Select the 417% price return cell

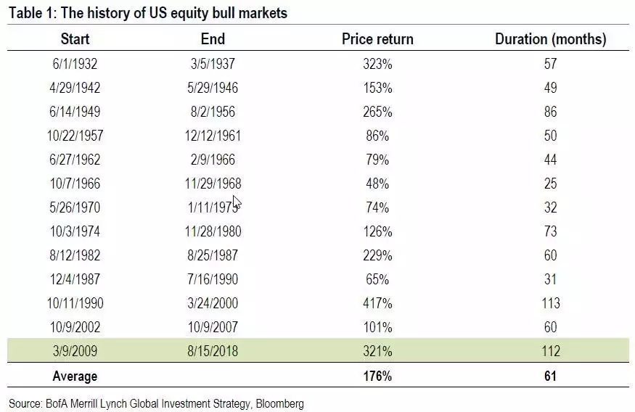click(377, 302)
